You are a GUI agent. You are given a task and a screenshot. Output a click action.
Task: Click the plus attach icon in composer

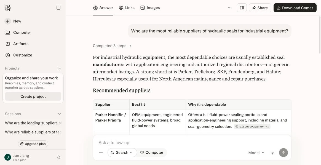[x=101, y=153]
